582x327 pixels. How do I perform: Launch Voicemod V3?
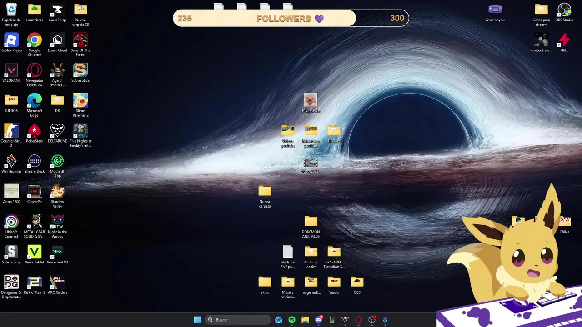coord(57,252)
